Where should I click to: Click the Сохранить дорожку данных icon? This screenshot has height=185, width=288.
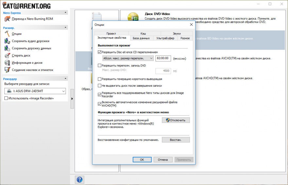click(x=7, y=48)
